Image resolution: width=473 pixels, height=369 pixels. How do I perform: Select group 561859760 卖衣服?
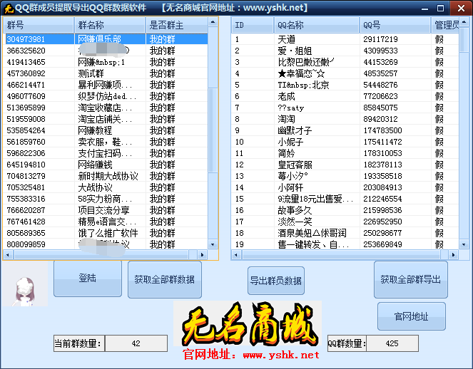coord(106,142)
